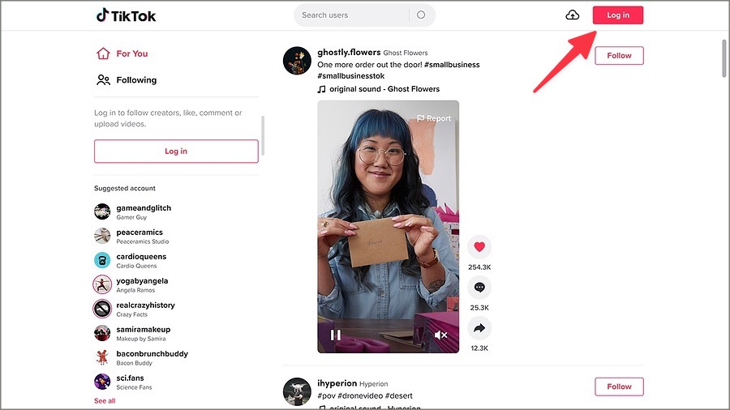Image resolution: width=730 pixels, height=410 pixels.
Task: Follow ihyperion
Action: tap(619, 387)
